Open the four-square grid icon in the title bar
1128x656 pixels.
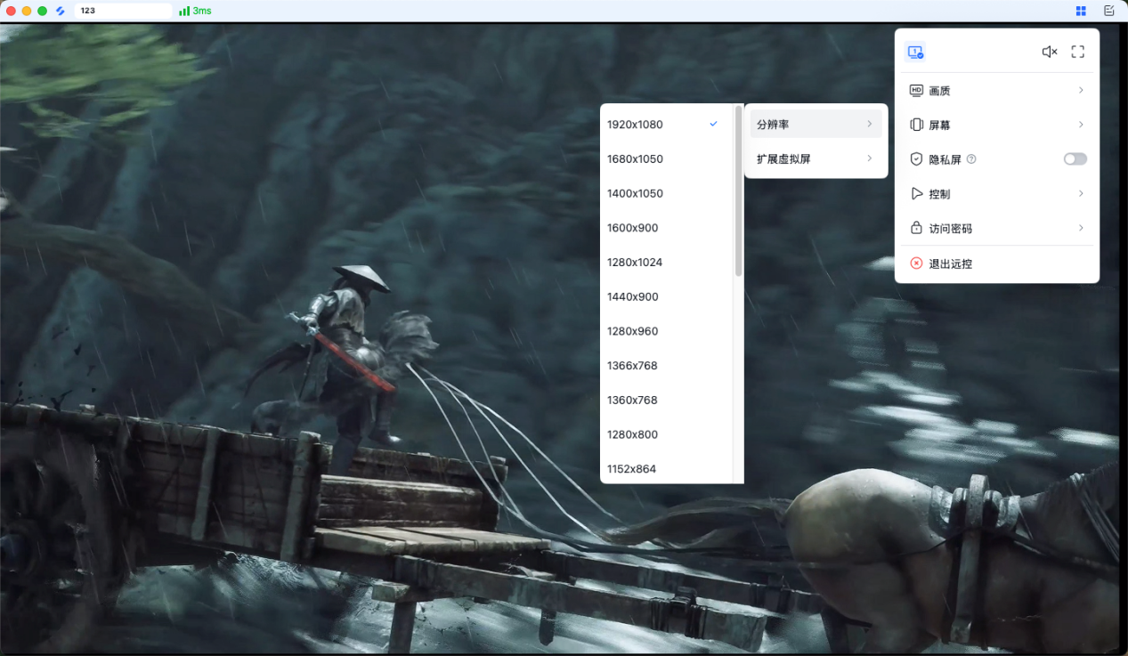coord(1081,11)
